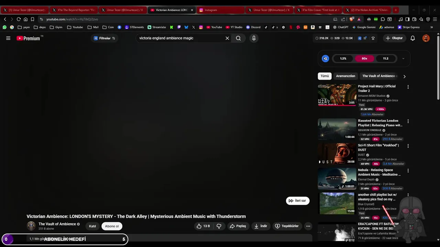Click the 80x red stat pill
This screenshot has height=247, width=440.
click(364, 59)
